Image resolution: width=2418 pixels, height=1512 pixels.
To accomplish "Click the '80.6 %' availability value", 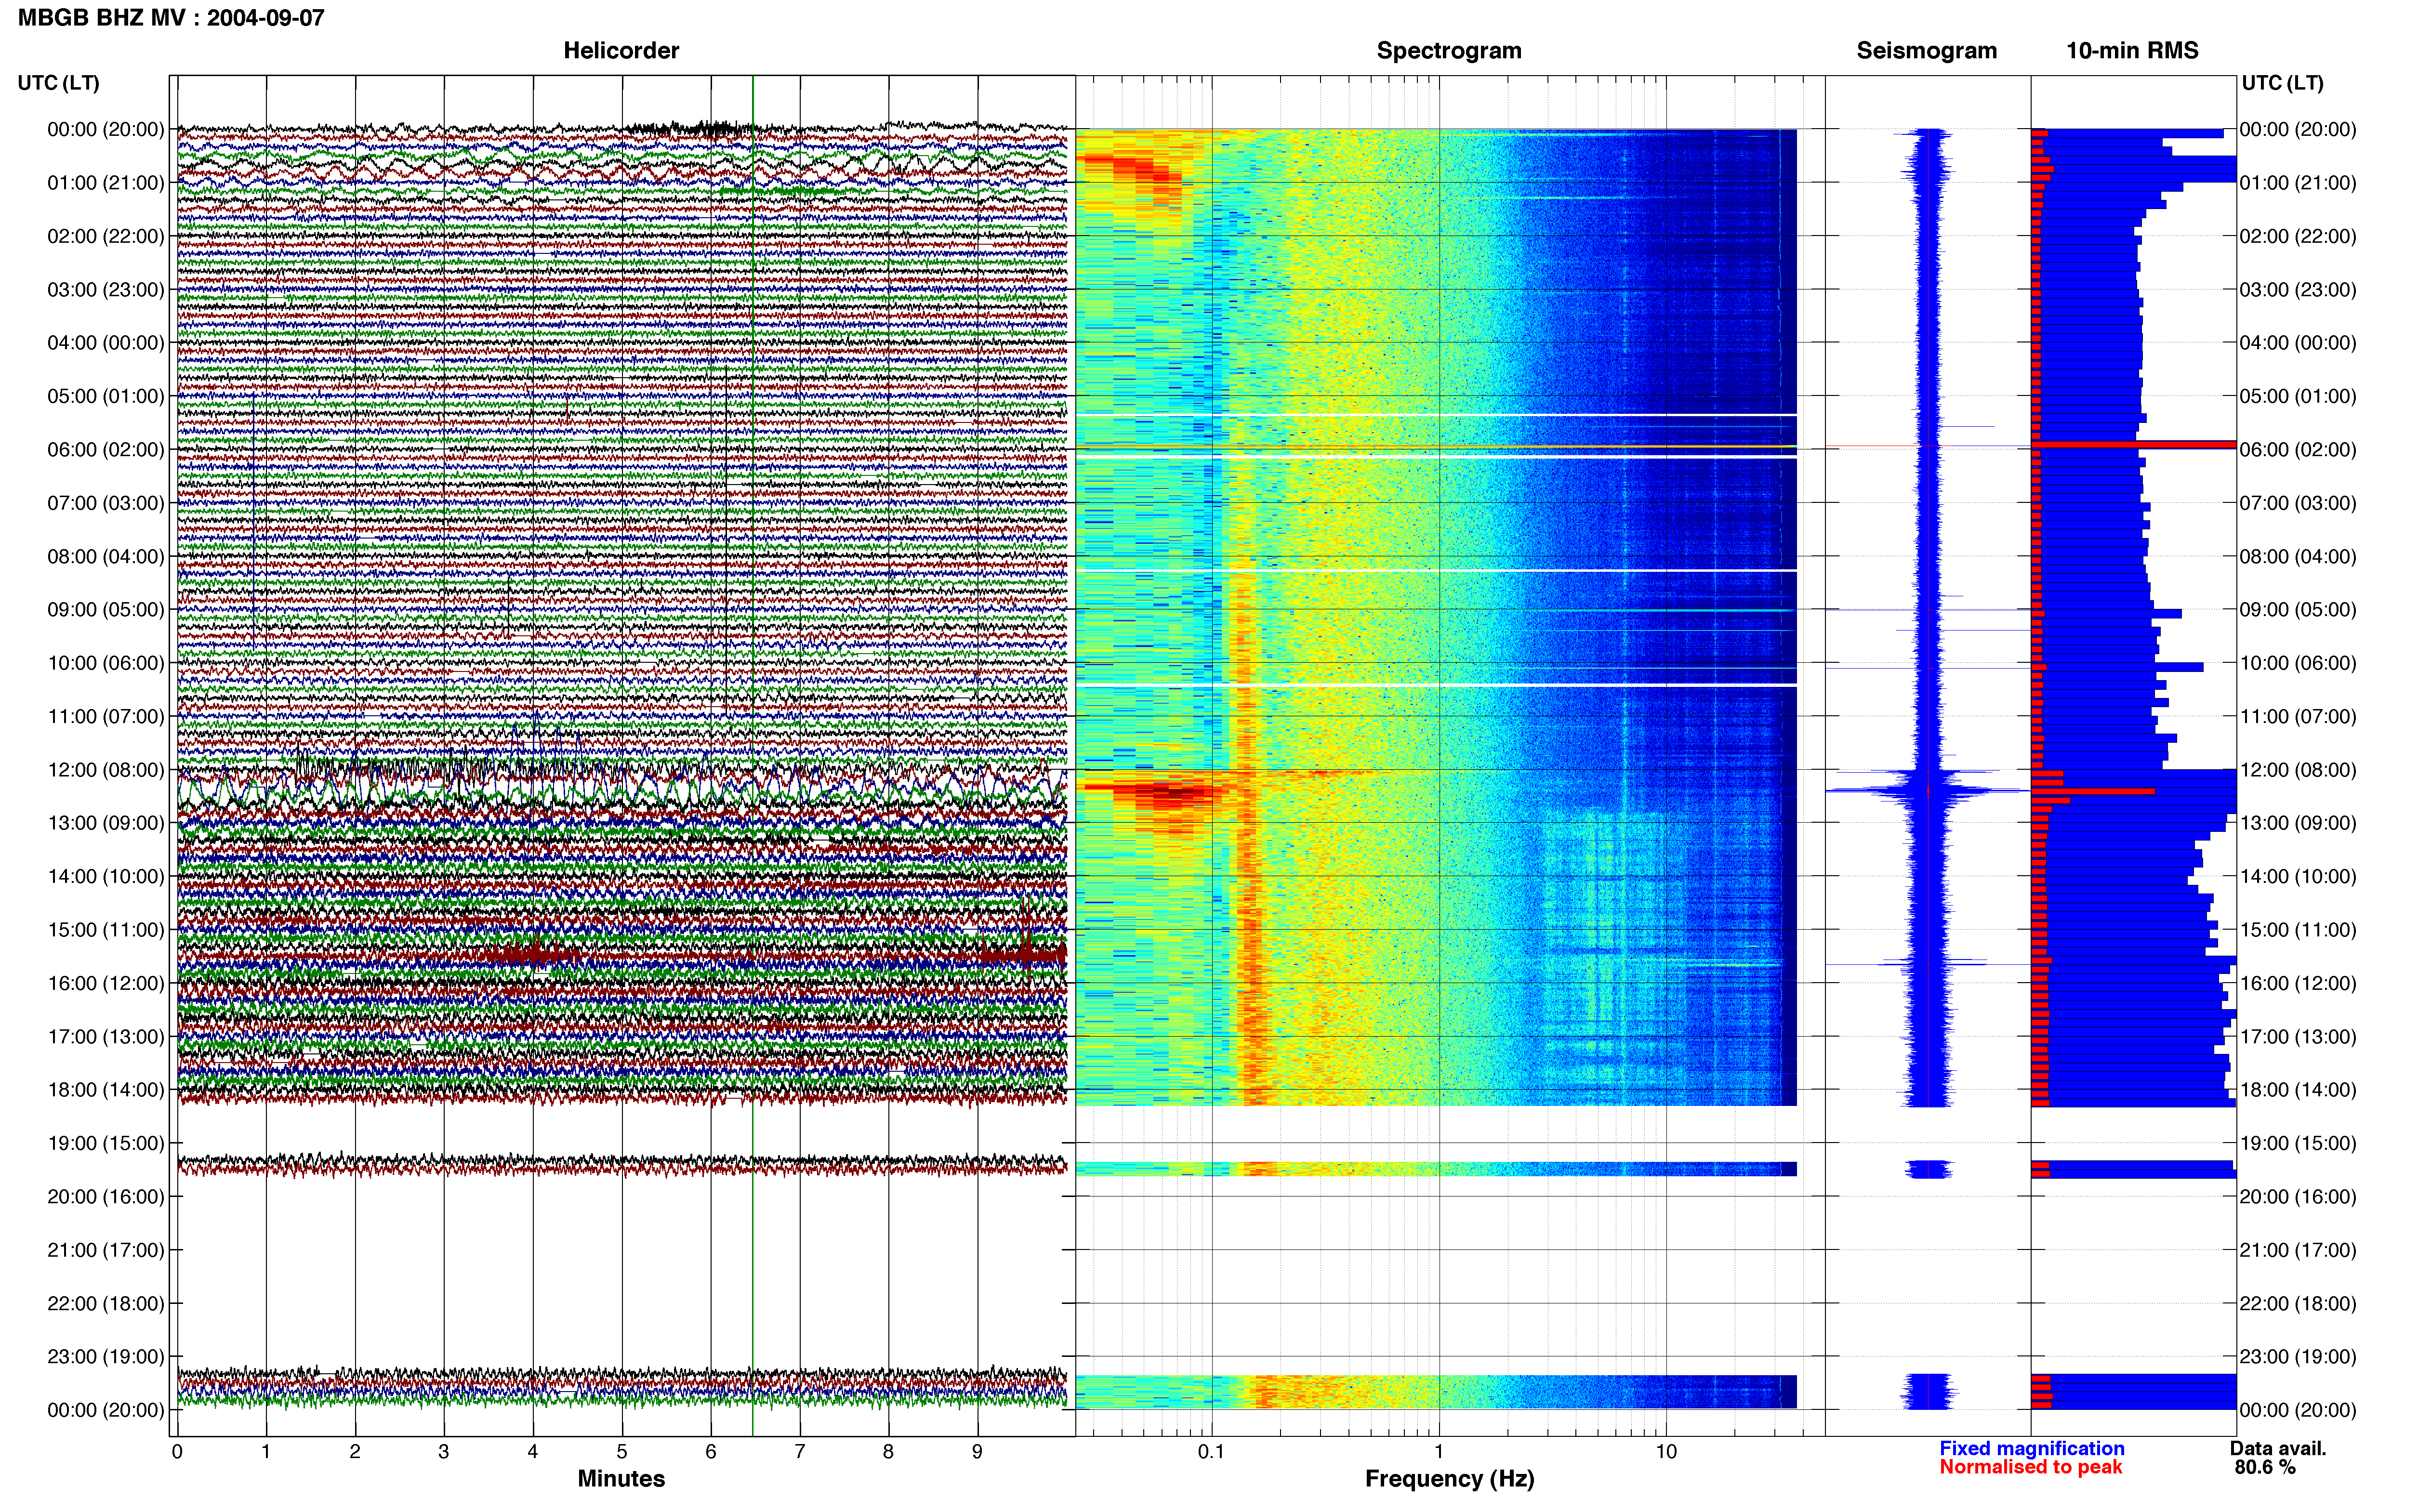I will click(2265, 1467).
